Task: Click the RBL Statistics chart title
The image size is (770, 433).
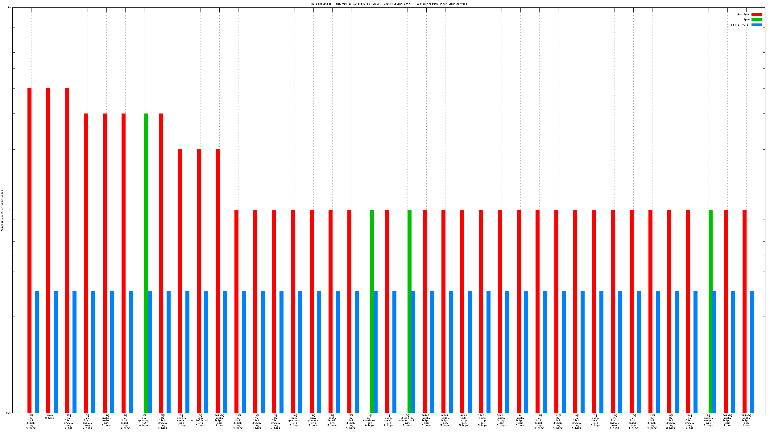Action: click(x=388, y=4)
